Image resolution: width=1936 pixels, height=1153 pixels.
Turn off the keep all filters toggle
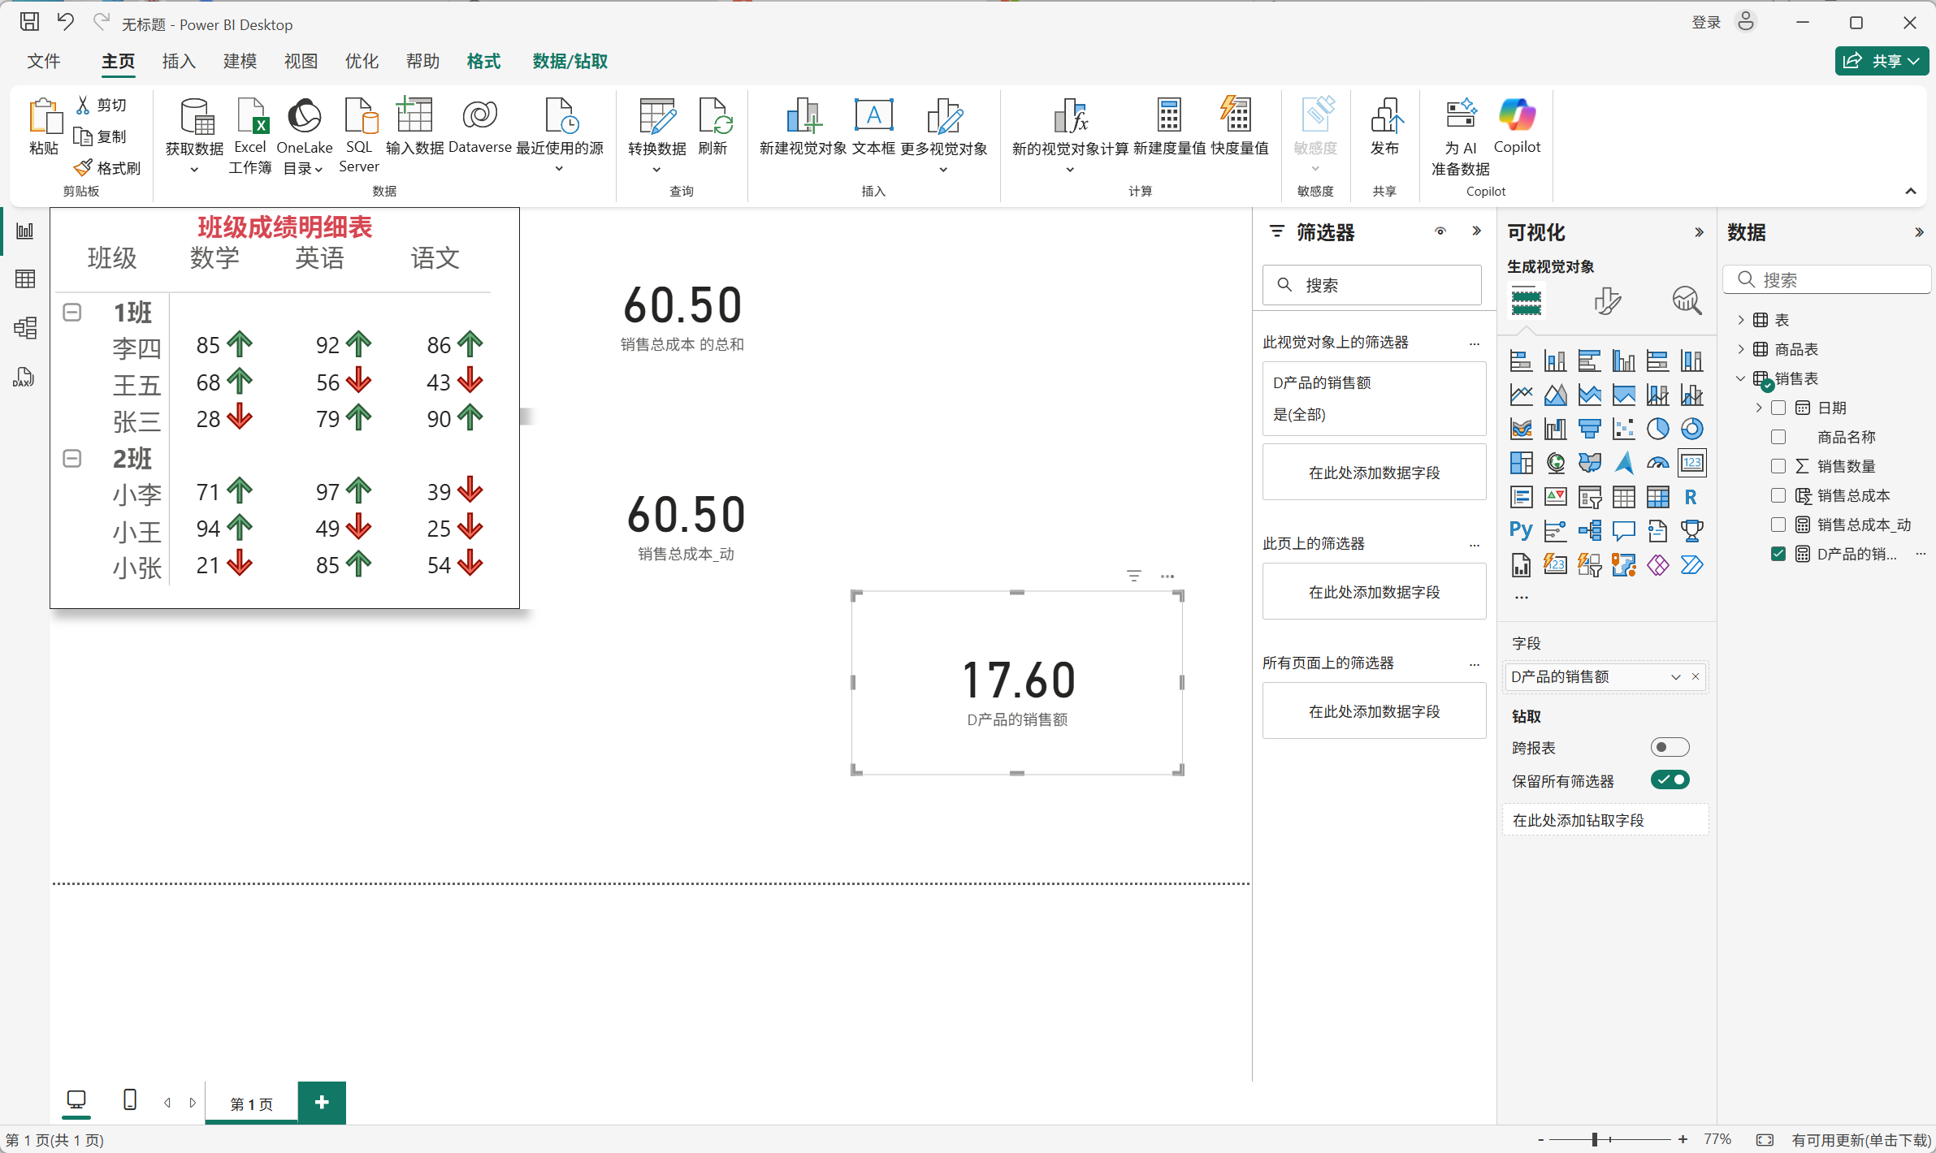1670,780
